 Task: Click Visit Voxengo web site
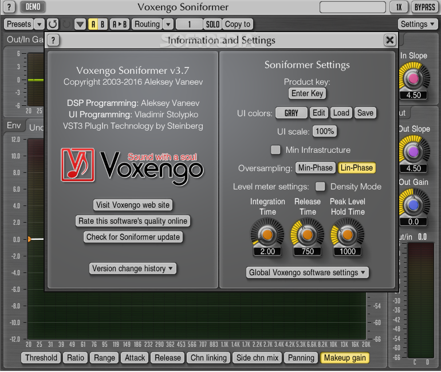(133, 205)
